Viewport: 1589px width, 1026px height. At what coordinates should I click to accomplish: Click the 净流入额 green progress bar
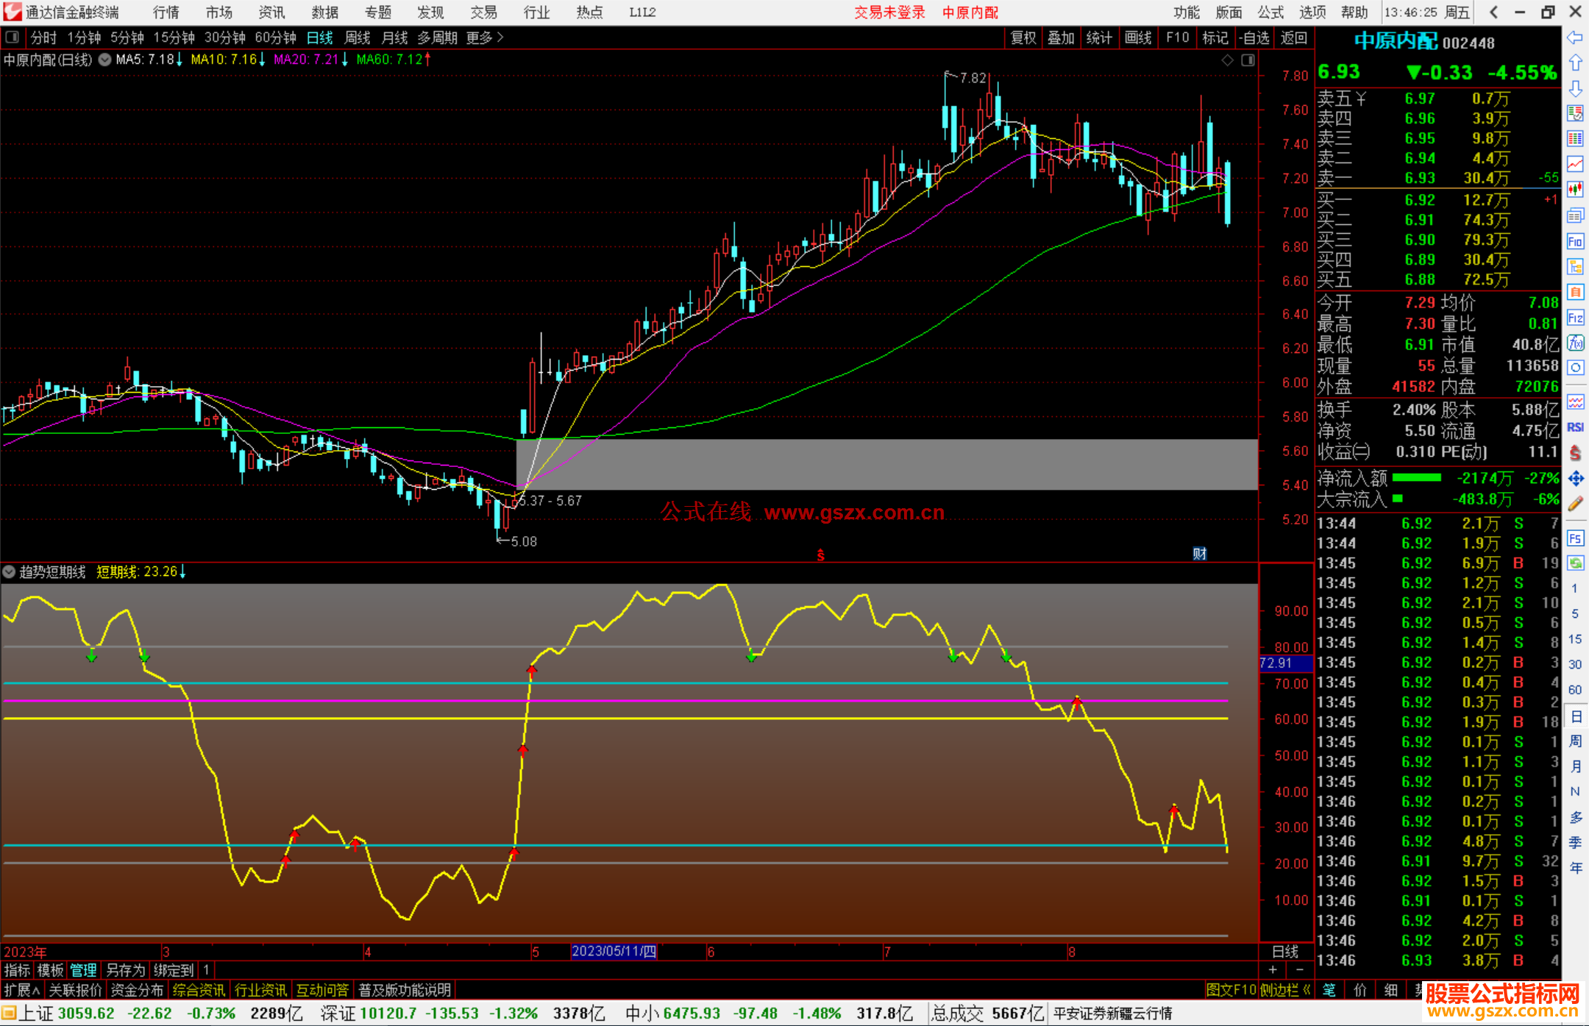pos(1416,478)
